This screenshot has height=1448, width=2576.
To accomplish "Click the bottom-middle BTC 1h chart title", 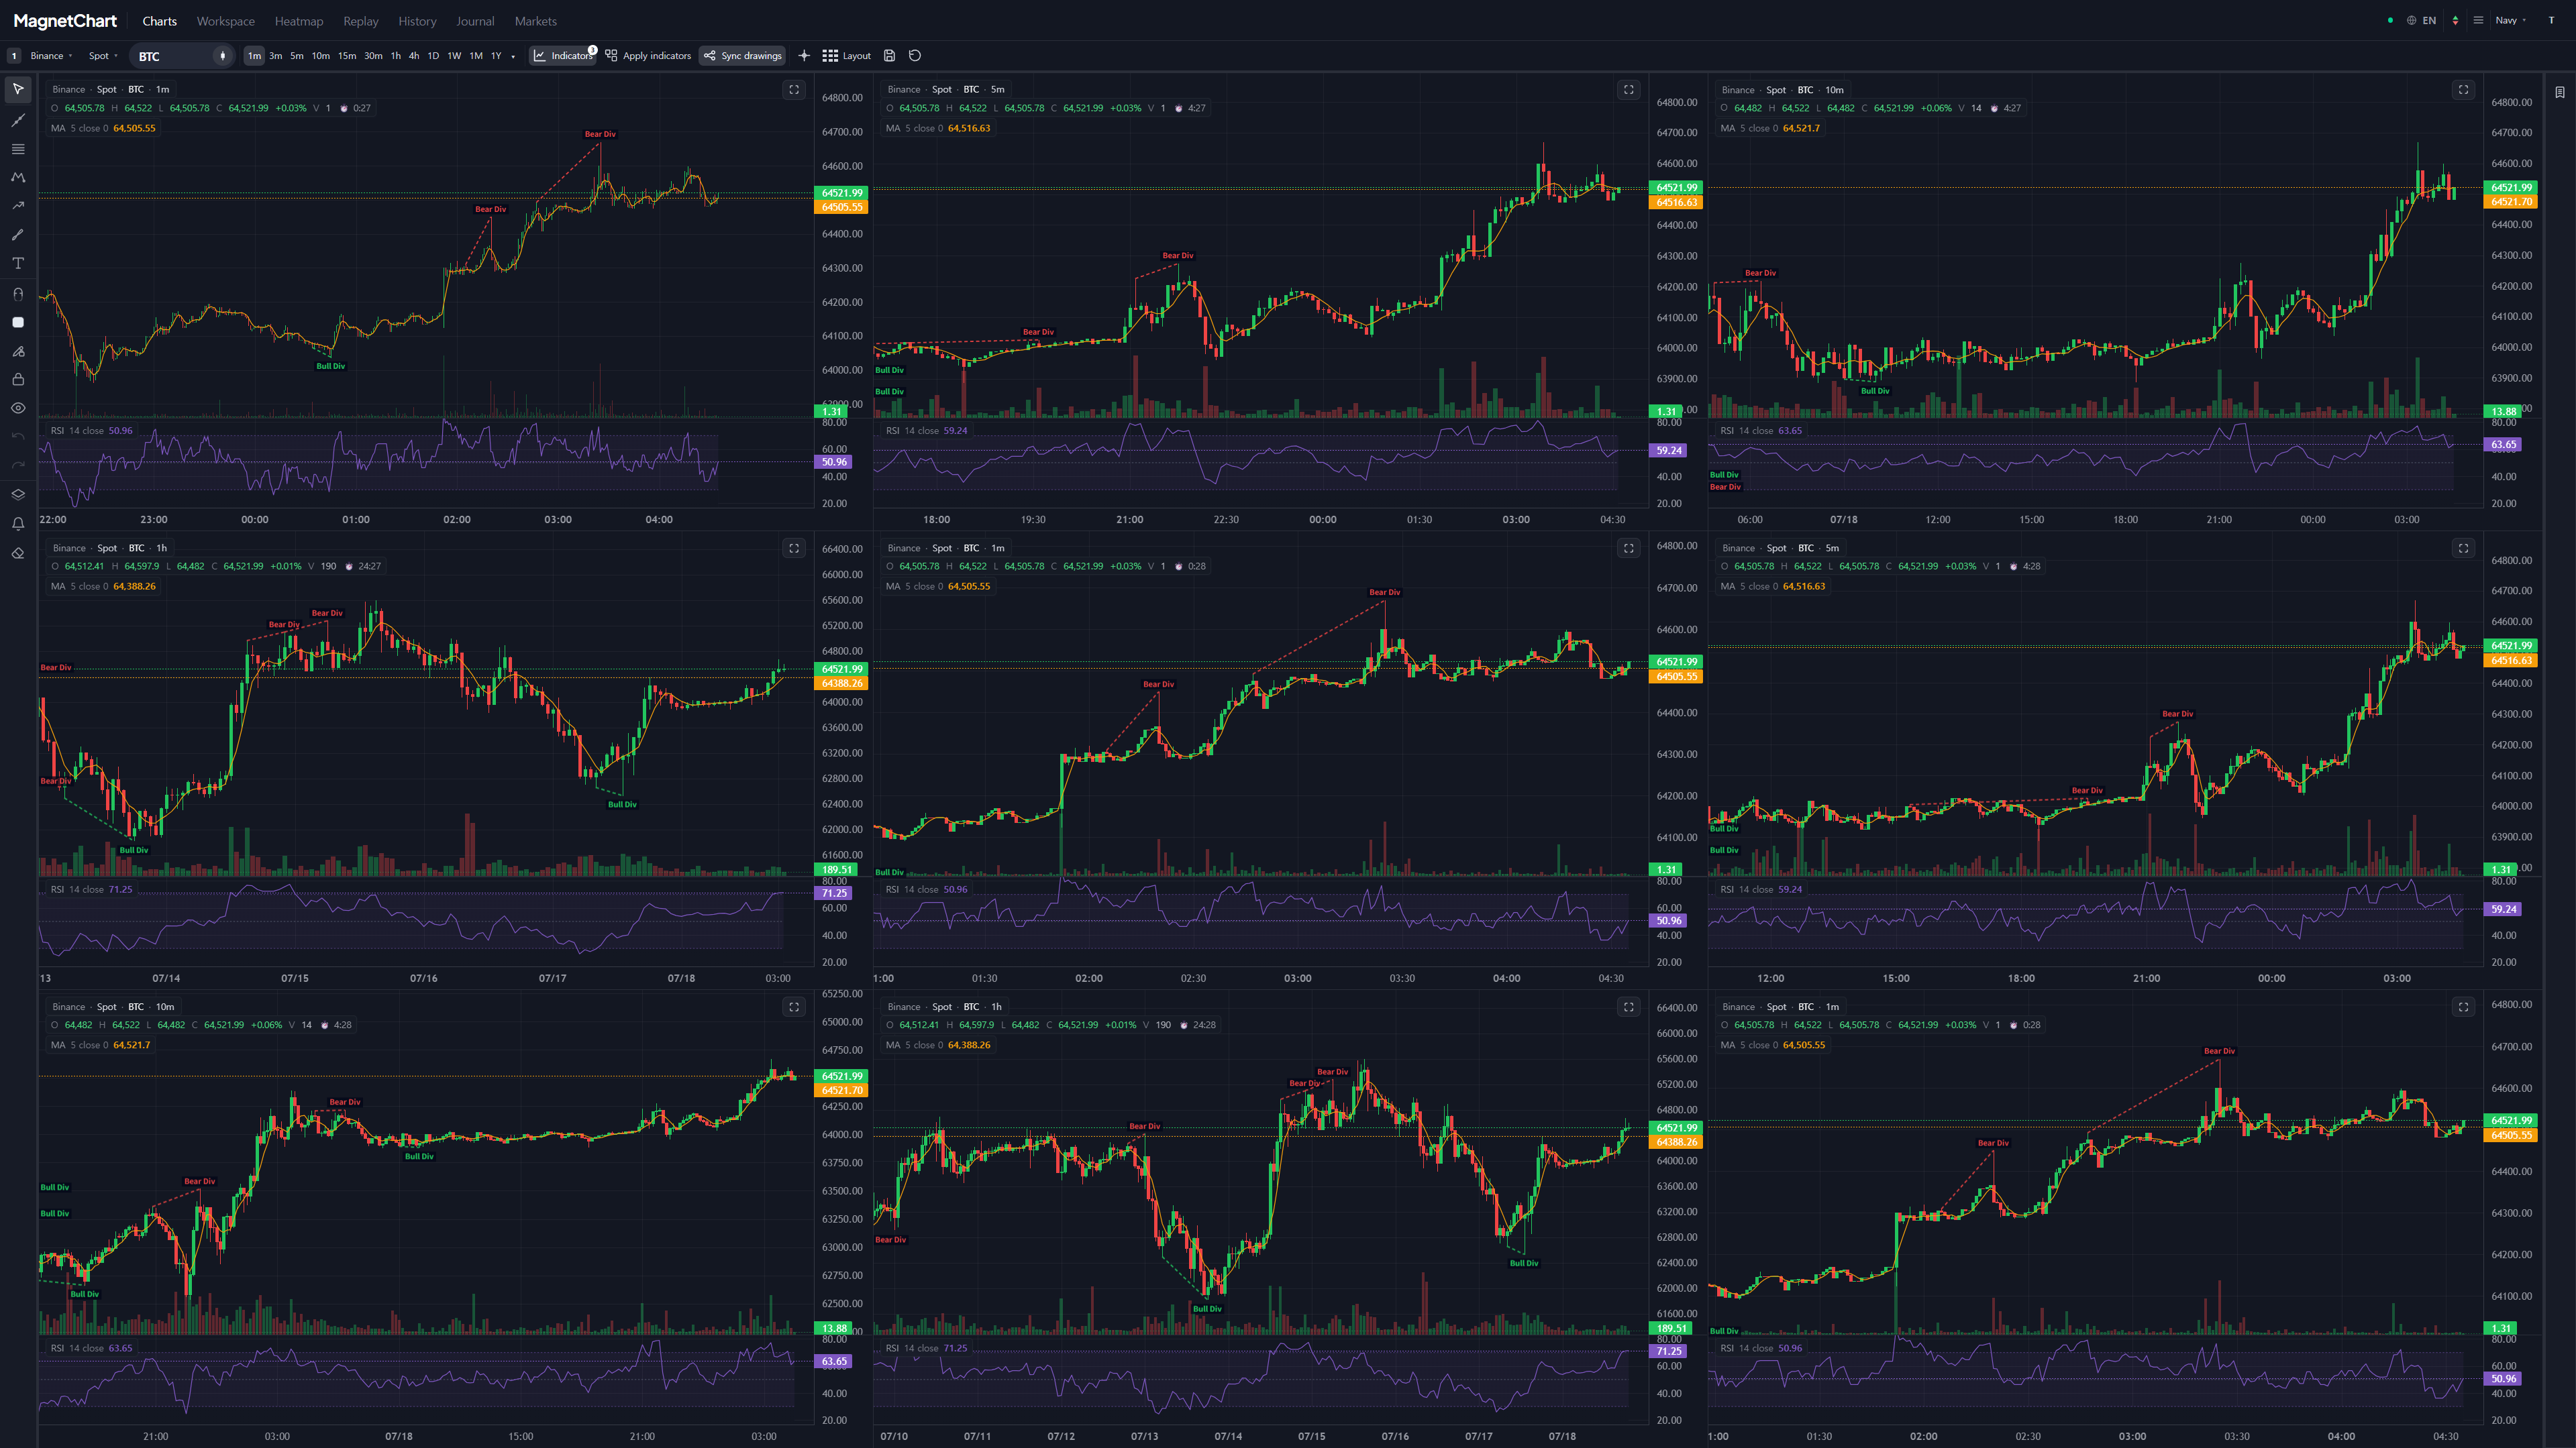I will tap(944, 1006).
